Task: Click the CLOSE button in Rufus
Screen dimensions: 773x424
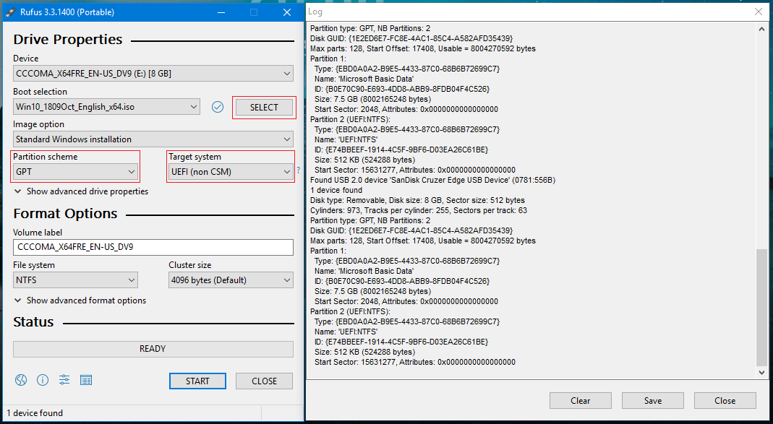Action: click(x=264, y=381)
